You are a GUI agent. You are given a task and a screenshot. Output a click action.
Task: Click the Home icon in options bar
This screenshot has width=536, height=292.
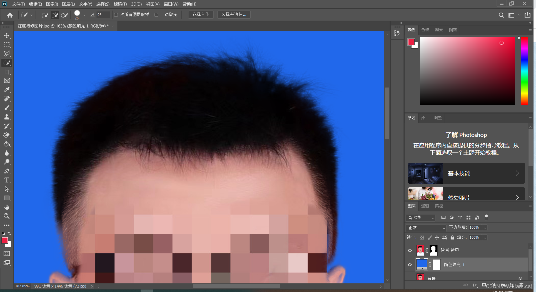10,15
